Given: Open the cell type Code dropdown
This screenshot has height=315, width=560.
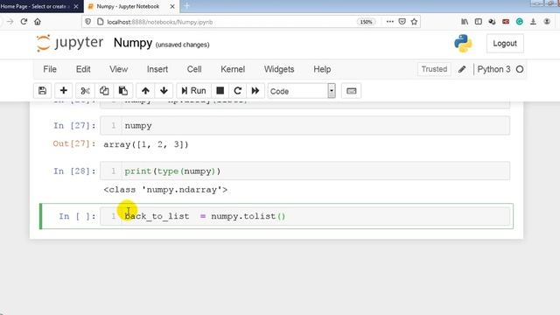Looking at the screenshot, I should pyautogui.click(x=302, y=91).
